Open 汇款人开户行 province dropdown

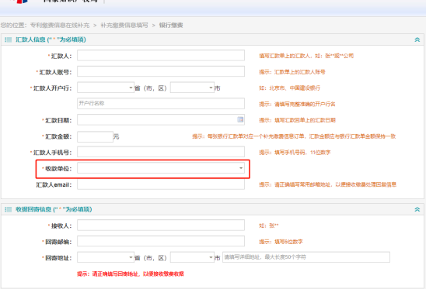click(x=106, y=88)
